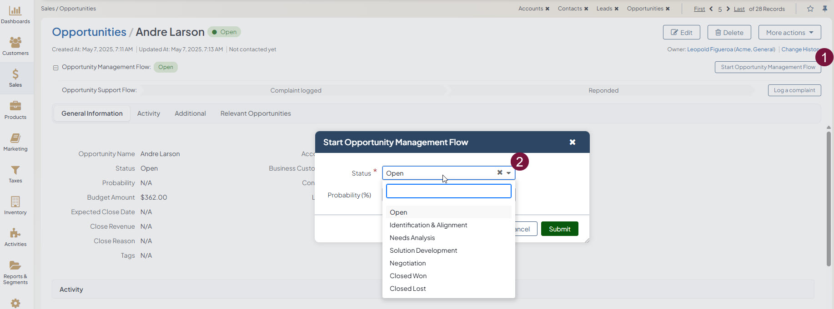Open Activities puzzle icon
This screenshot has height=309, width=834.
(x=15, y=234)
